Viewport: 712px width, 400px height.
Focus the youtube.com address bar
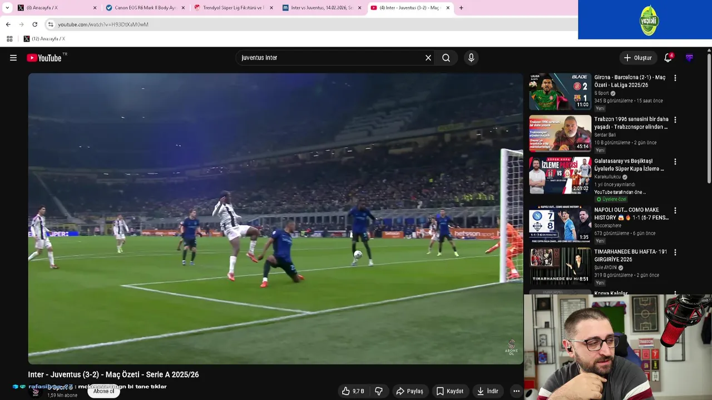311,24
